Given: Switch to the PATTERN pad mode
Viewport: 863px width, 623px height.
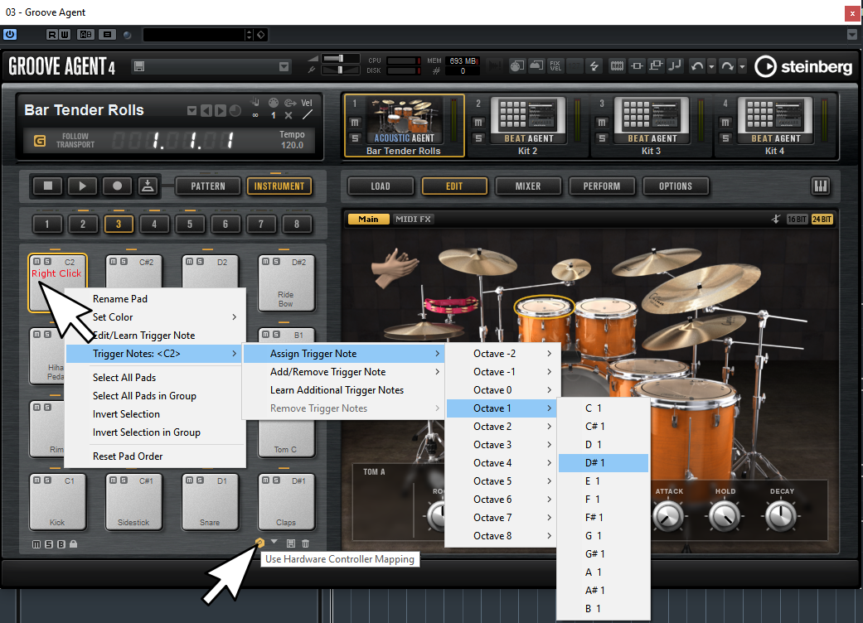Looking at the screenshot, I should [208, 186].
